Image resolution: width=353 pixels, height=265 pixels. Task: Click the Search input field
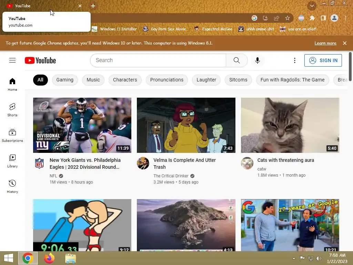(x=158, y=60)
